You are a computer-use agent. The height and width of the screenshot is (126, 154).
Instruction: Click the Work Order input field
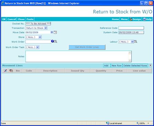[38, 42]
